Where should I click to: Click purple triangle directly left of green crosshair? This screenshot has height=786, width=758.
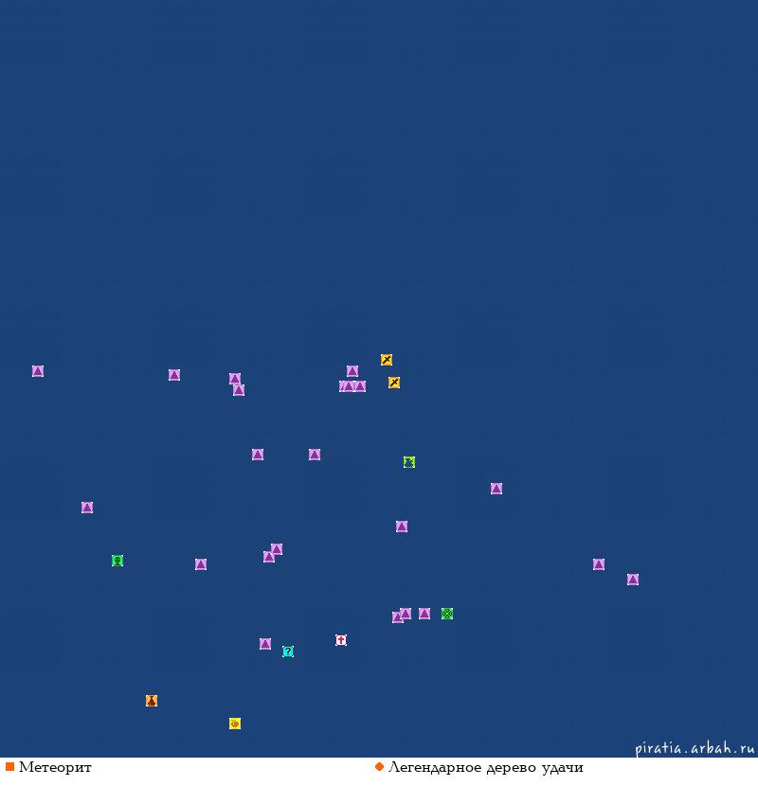pos(424,614)
